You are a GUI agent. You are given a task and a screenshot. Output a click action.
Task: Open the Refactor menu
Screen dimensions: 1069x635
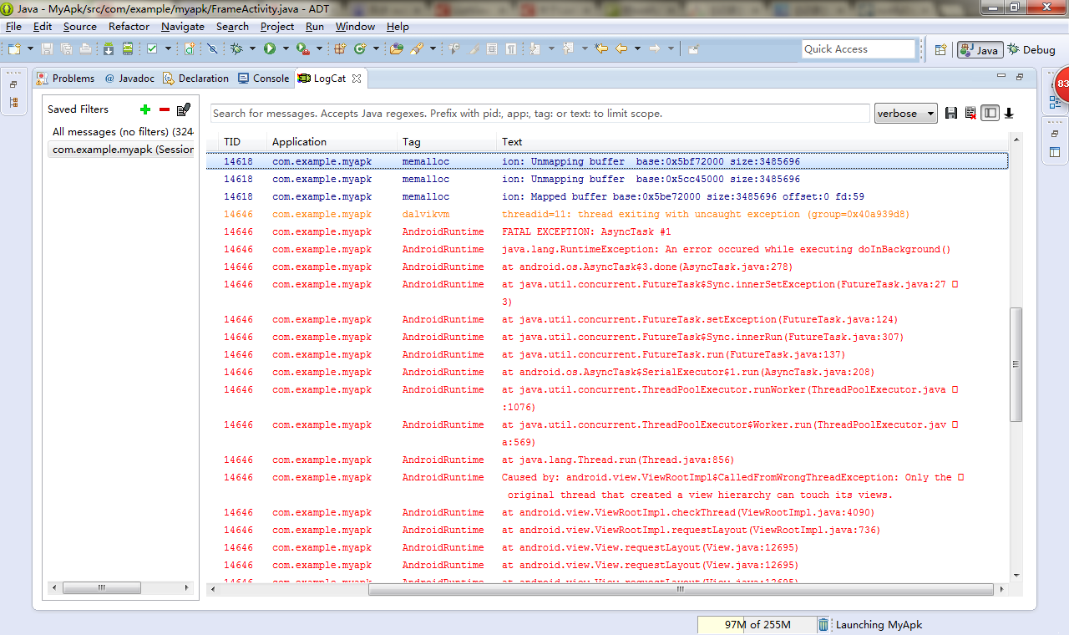point(129,27)
